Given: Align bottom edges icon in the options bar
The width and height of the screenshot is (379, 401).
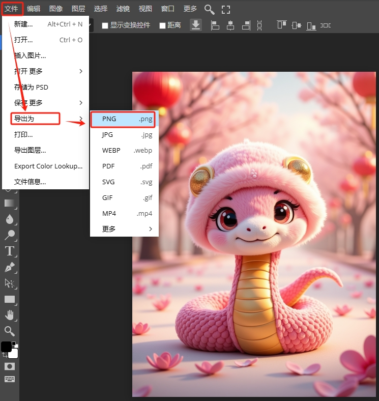Looking at the screenshot, I should tap(311, 26).
